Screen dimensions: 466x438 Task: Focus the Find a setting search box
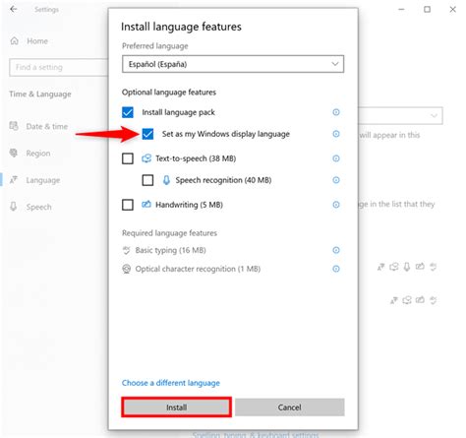tap(58, 67)
